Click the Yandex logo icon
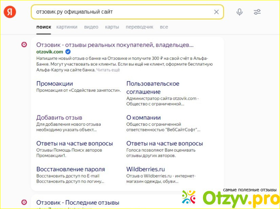 10,12
